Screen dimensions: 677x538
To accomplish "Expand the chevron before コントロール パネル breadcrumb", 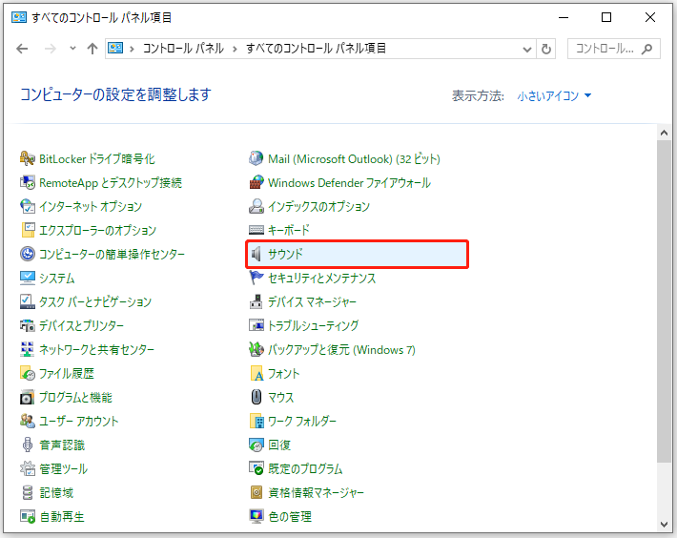I will (x=132, y=50).
